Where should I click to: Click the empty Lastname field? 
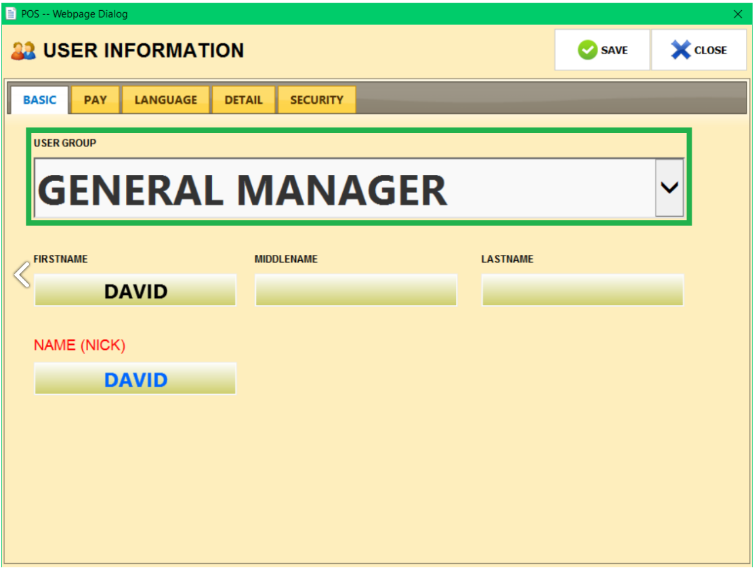tap(583, 291)
